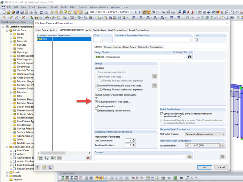This screenshot has width=243, height=182.
Task: Switch to the Action Combinations tab
Action: point(96,30)
